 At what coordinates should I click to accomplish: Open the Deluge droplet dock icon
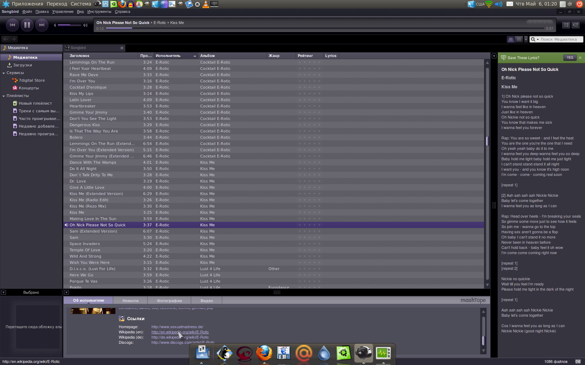point(324,353)
